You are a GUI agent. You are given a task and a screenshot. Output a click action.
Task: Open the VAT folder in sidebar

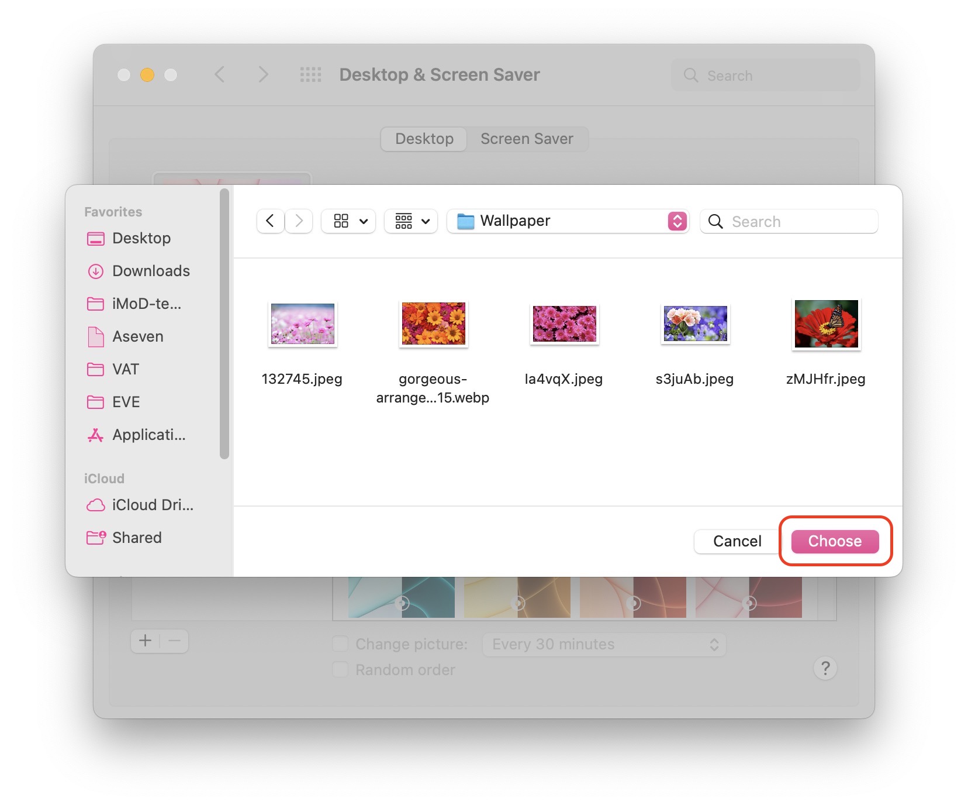(125, 369)
